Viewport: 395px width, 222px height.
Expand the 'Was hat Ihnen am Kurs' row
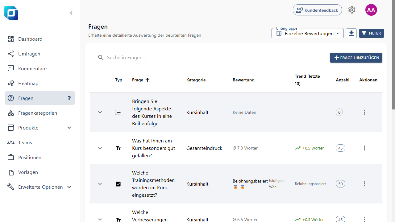[100, 148]
